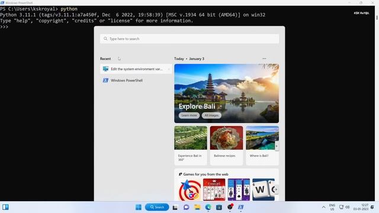
Task: Open the purple solitaire cards game tile
Action: 239,190
